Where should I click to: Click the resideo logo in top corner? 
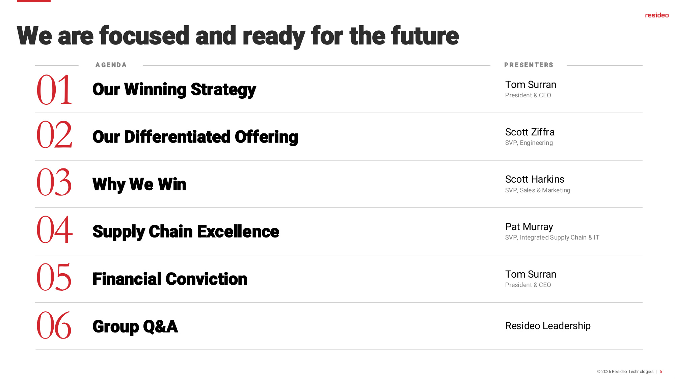(657, 15)
